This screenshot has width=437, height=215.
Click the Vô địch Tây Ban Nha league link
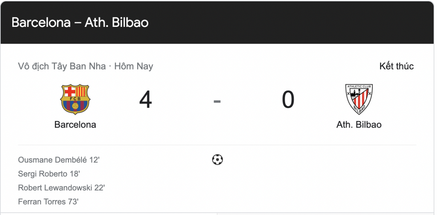[x=61, y=66]
